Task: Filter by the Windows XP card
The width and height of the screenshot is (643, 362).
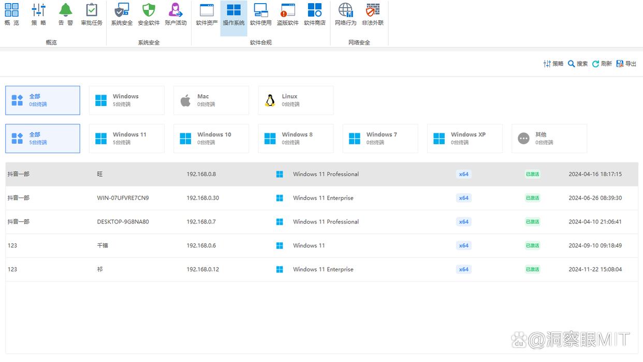Action: click(x=465, y=139)
